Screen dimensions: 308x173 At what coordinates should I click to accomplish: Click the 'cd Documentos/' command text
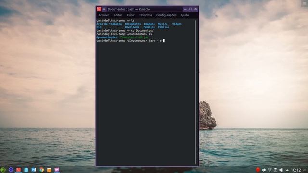pos(142,31)
